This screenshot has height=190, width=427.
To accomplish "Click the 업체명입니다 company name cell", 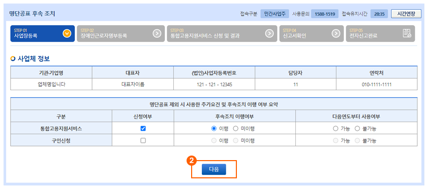I will [51, 85].
